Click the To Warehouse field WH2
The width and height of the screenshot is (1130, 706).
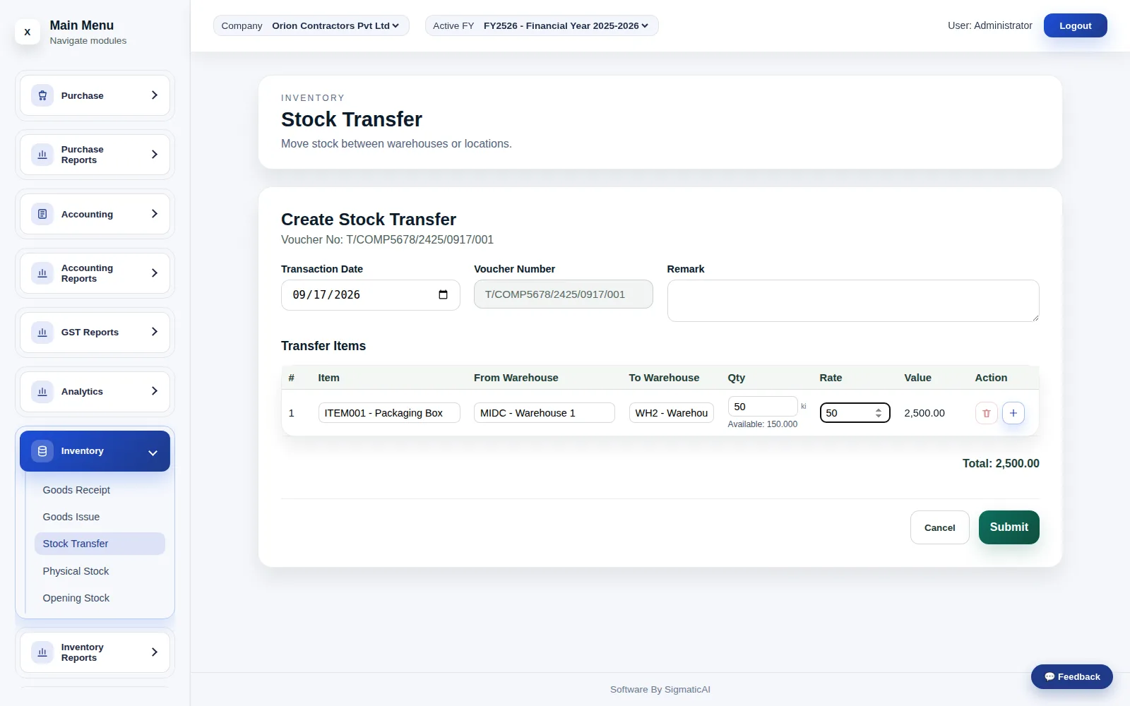point(671,413)
